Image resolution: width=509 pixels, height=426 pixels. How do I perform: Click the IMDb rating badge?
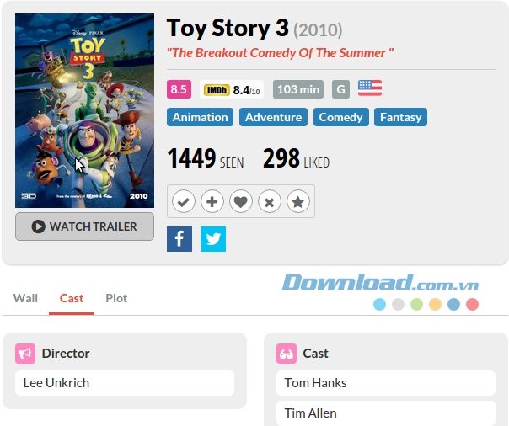click(232, 89)
